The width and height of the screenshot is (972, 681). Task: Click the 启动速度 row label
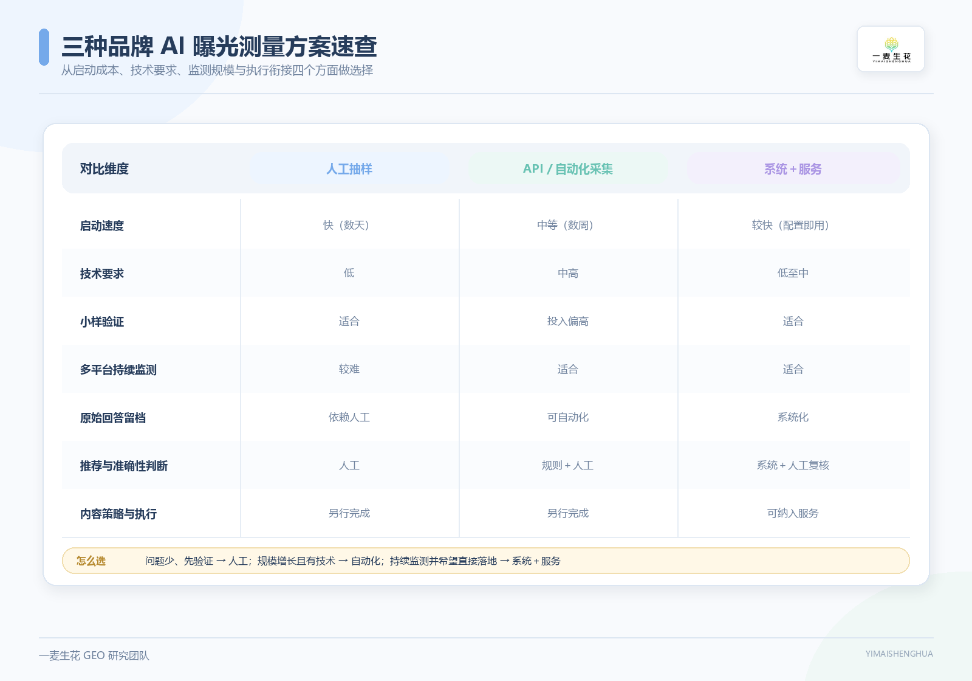102,226
